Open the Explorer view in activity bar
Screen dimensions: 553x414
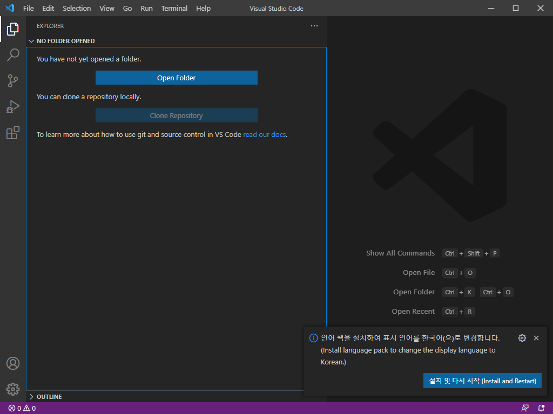[13, 29]
